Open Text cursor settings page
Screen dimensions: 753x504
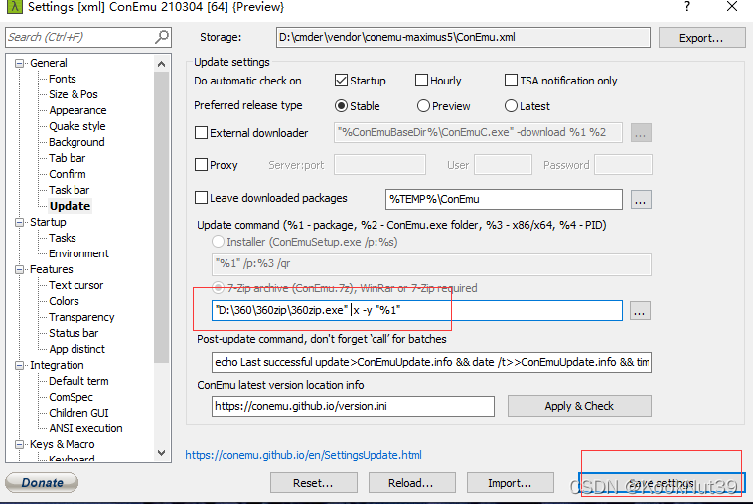coord(75,285)
